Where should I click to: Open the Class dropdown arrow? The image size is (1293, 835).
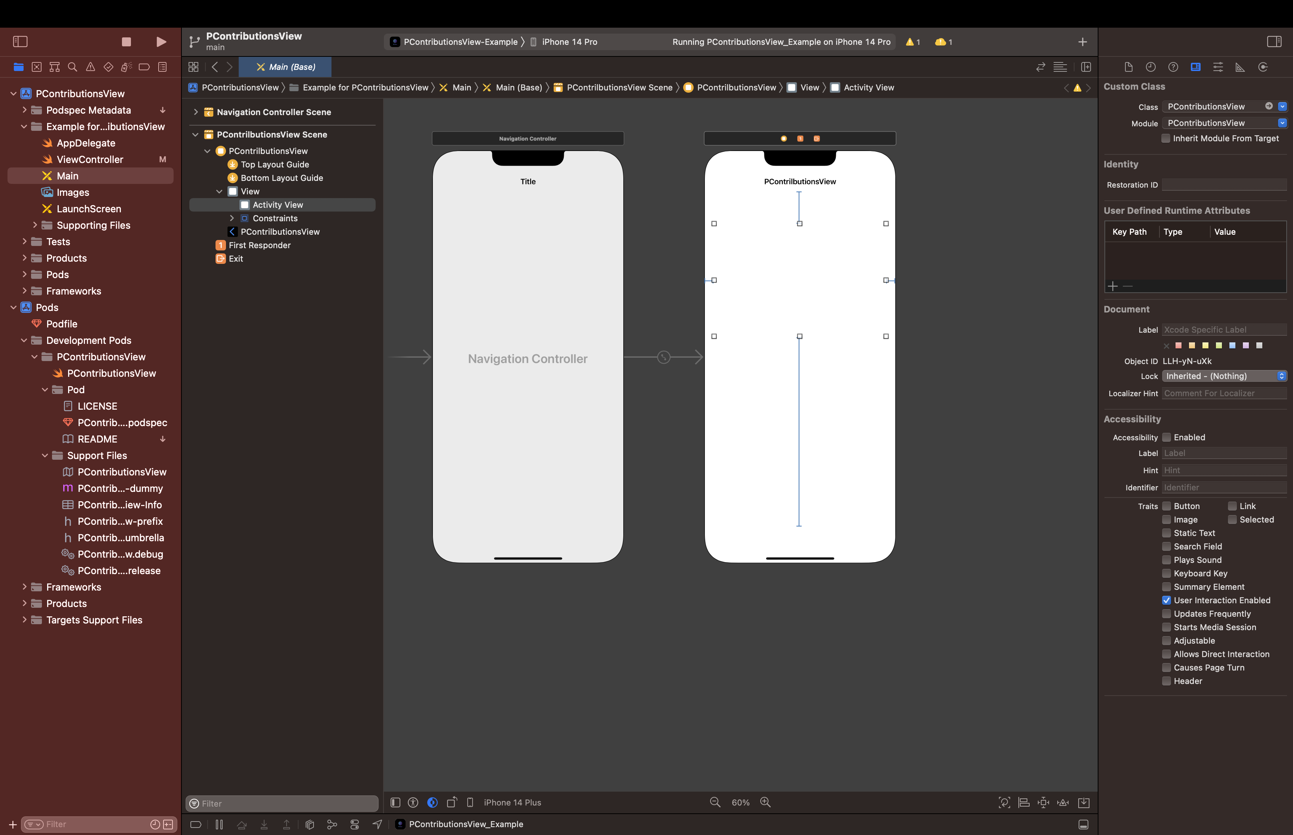pyautogui.click(x=1282, y=106)
